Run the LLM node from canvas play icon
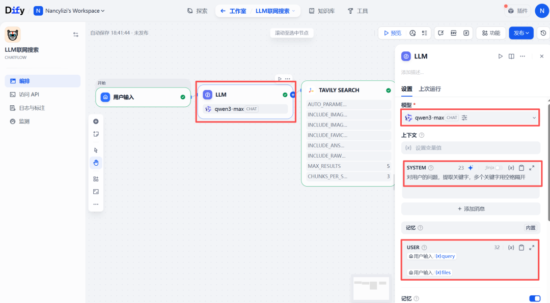The width and height of the screenshot is (550, 303). coord(280,79)
